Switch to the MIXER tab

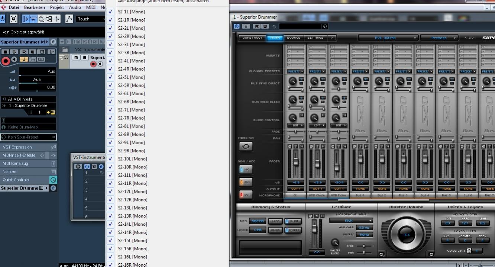(x=275, y=38)
